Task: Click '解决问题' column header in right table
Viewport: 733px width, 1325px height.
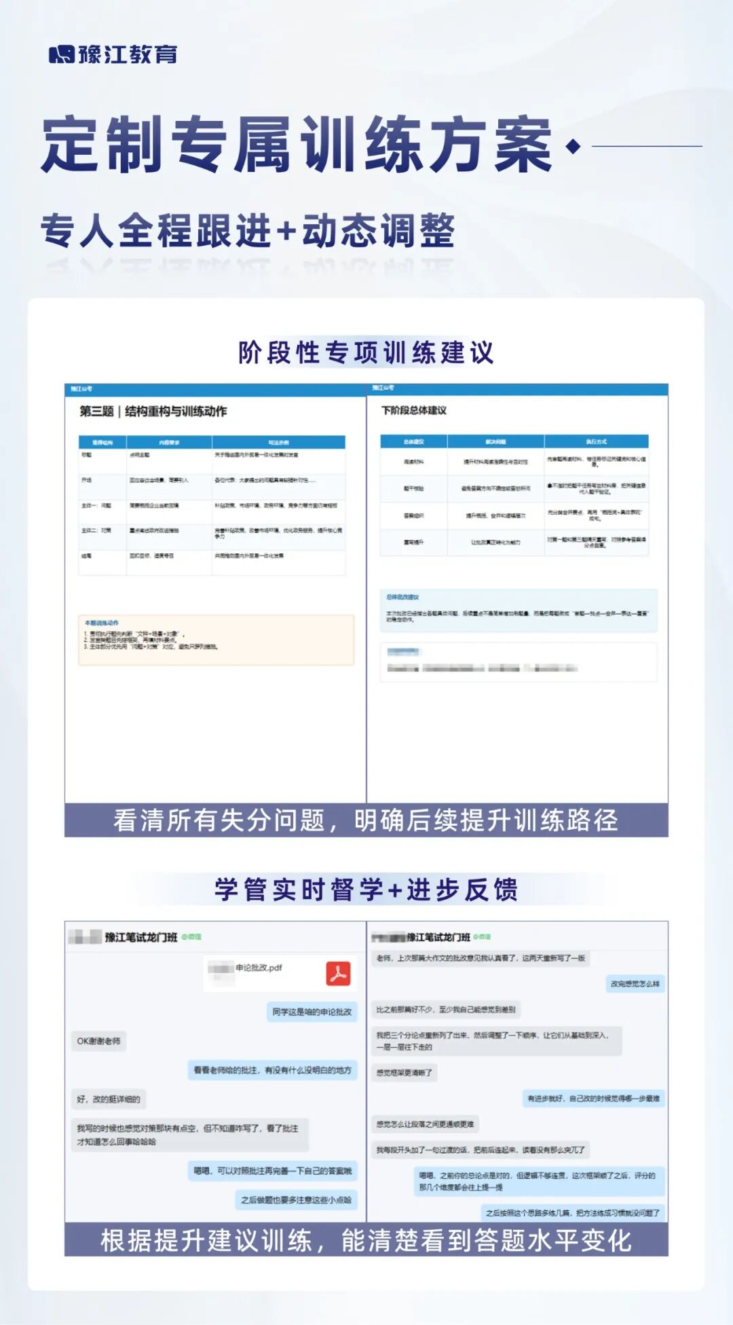Action: (x=495, y=441)
